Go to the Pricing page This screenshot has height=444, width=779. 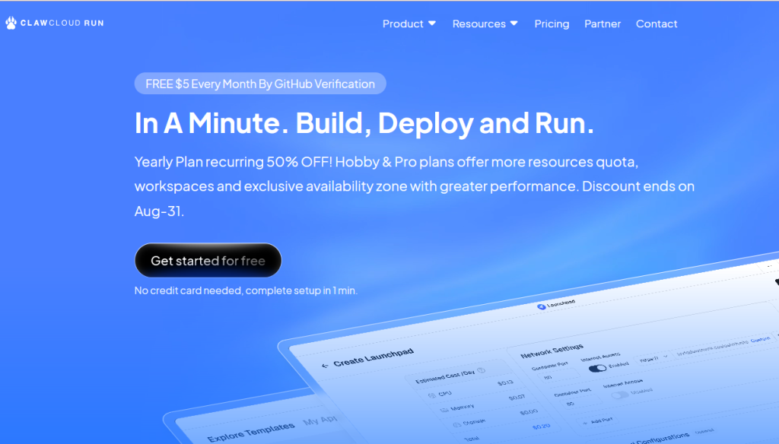(552, 24)
